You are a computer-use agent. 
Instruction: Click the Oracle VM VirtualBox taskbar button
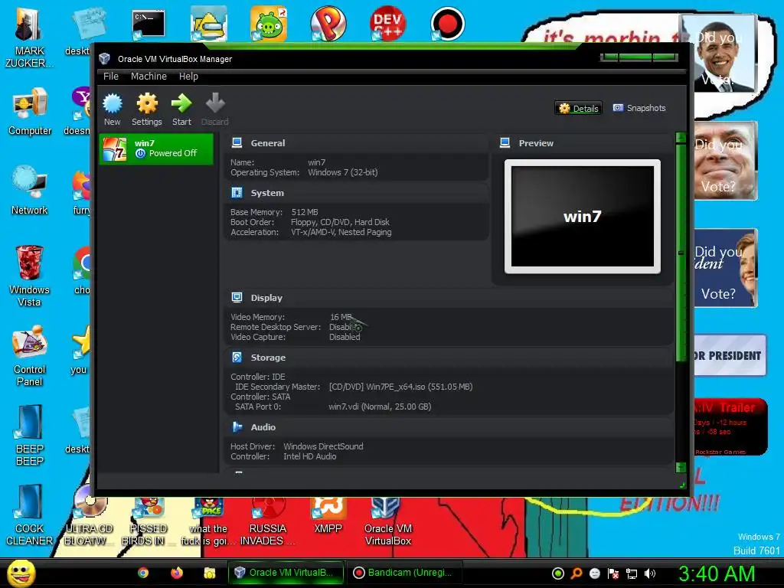(x=286, y=573)
